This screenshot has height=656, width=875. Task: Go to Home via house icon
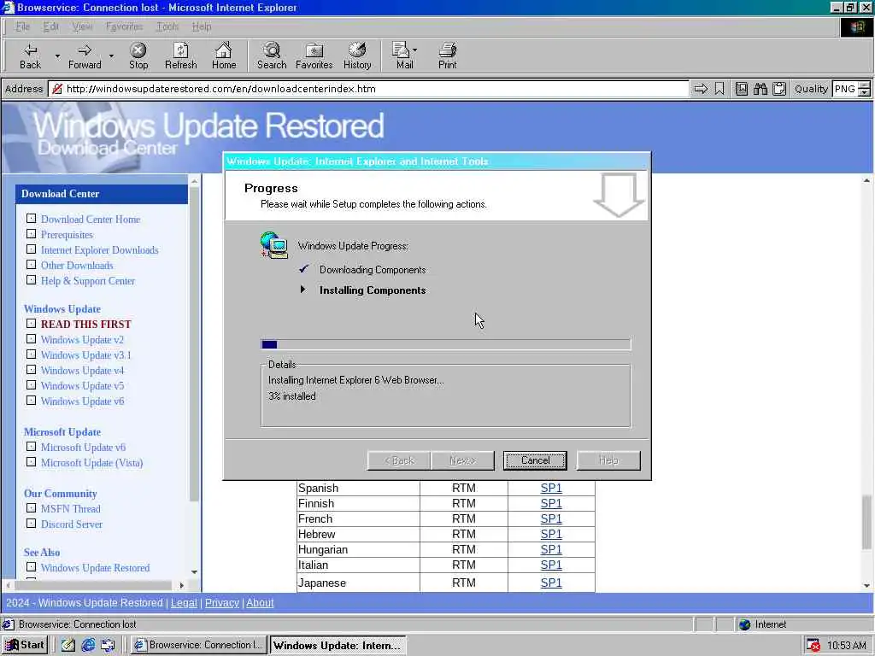click(223, 50)
